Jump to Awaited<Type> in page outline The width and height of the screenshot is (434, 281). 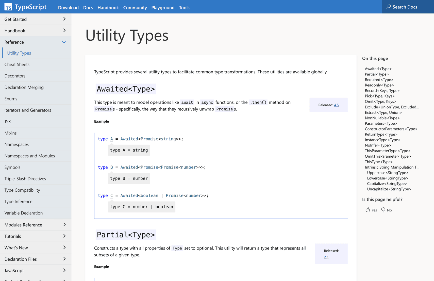(x=378, y=69)
